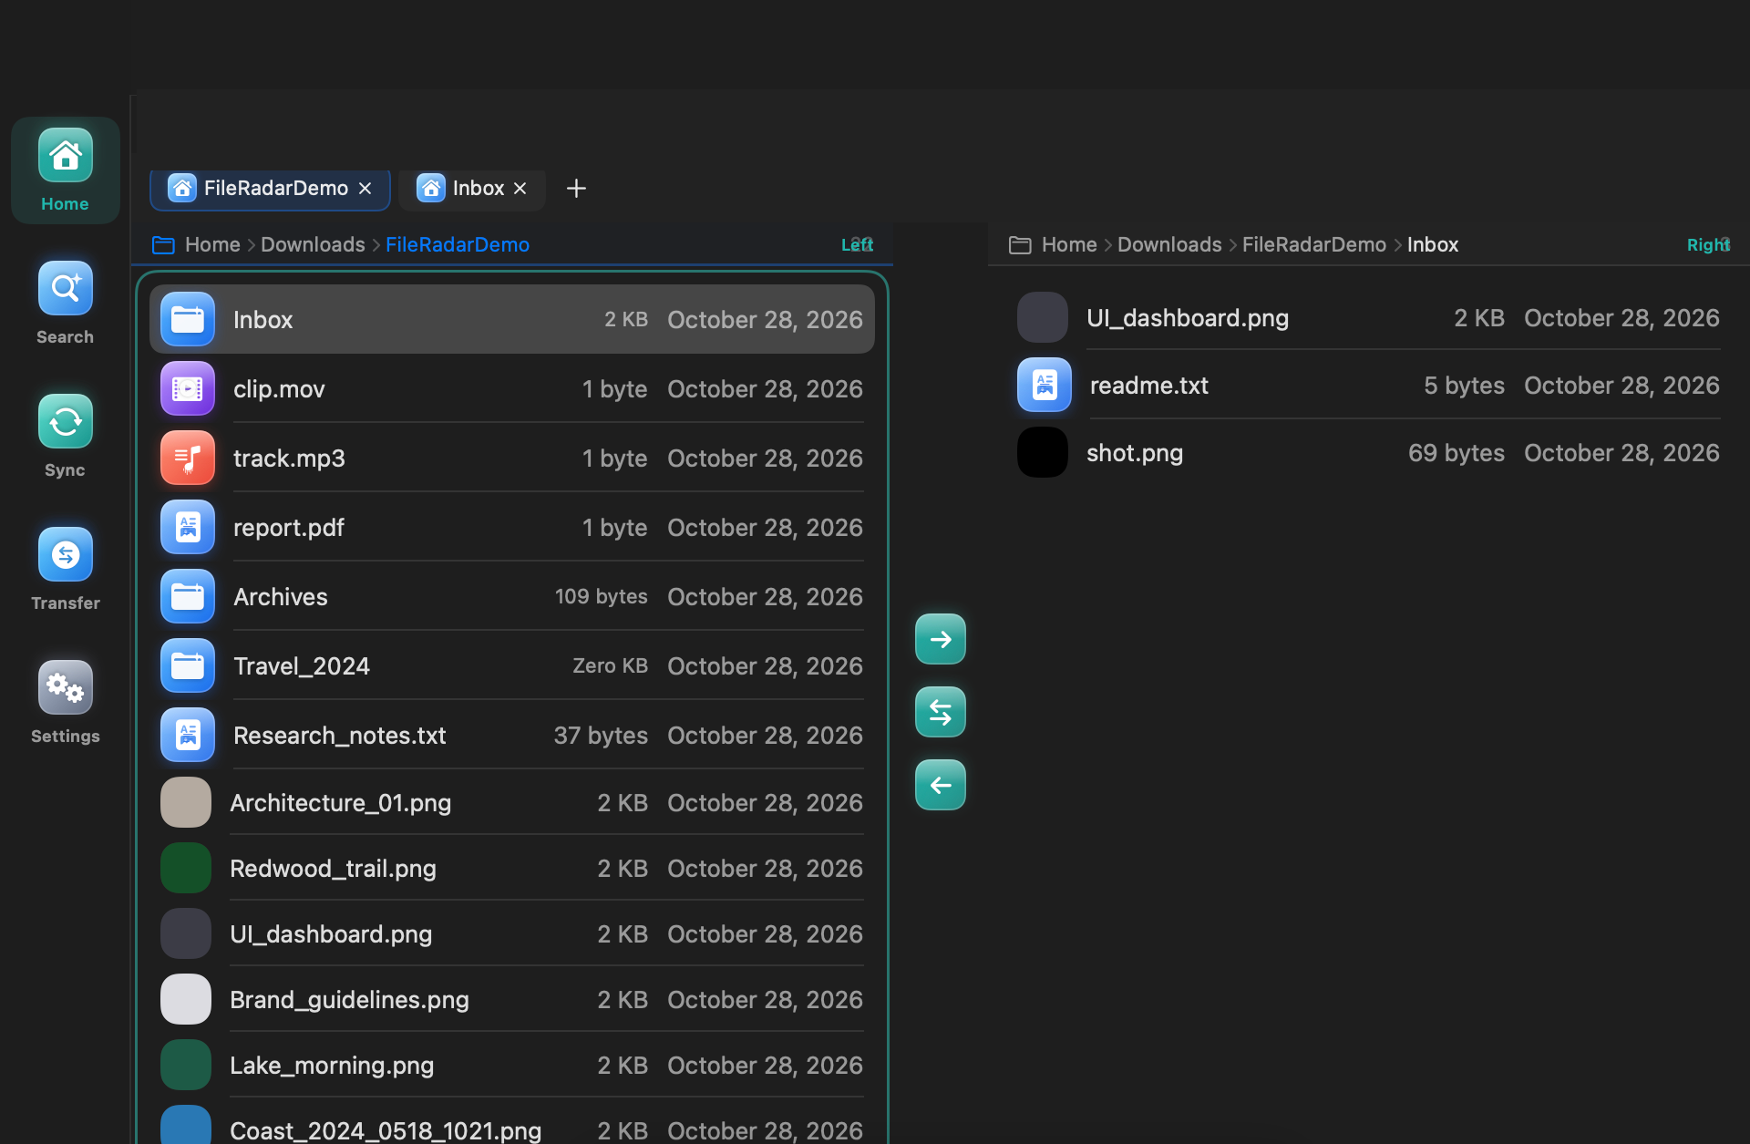Close the Inbox tab
The height and width of the screenshot is (1144, 1750).
coord(520,189)
